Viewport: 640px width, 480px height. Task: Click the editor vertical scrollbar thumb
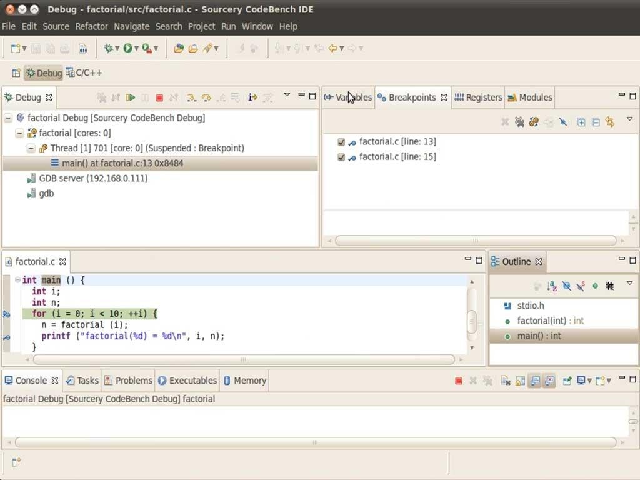point(472,322)
